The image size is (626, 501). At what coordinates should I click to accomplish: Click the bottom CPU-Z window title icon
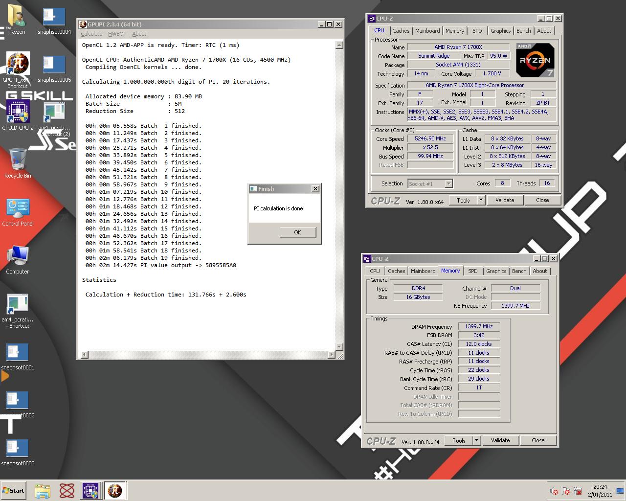pyautogui.click(x=367, y=259)
